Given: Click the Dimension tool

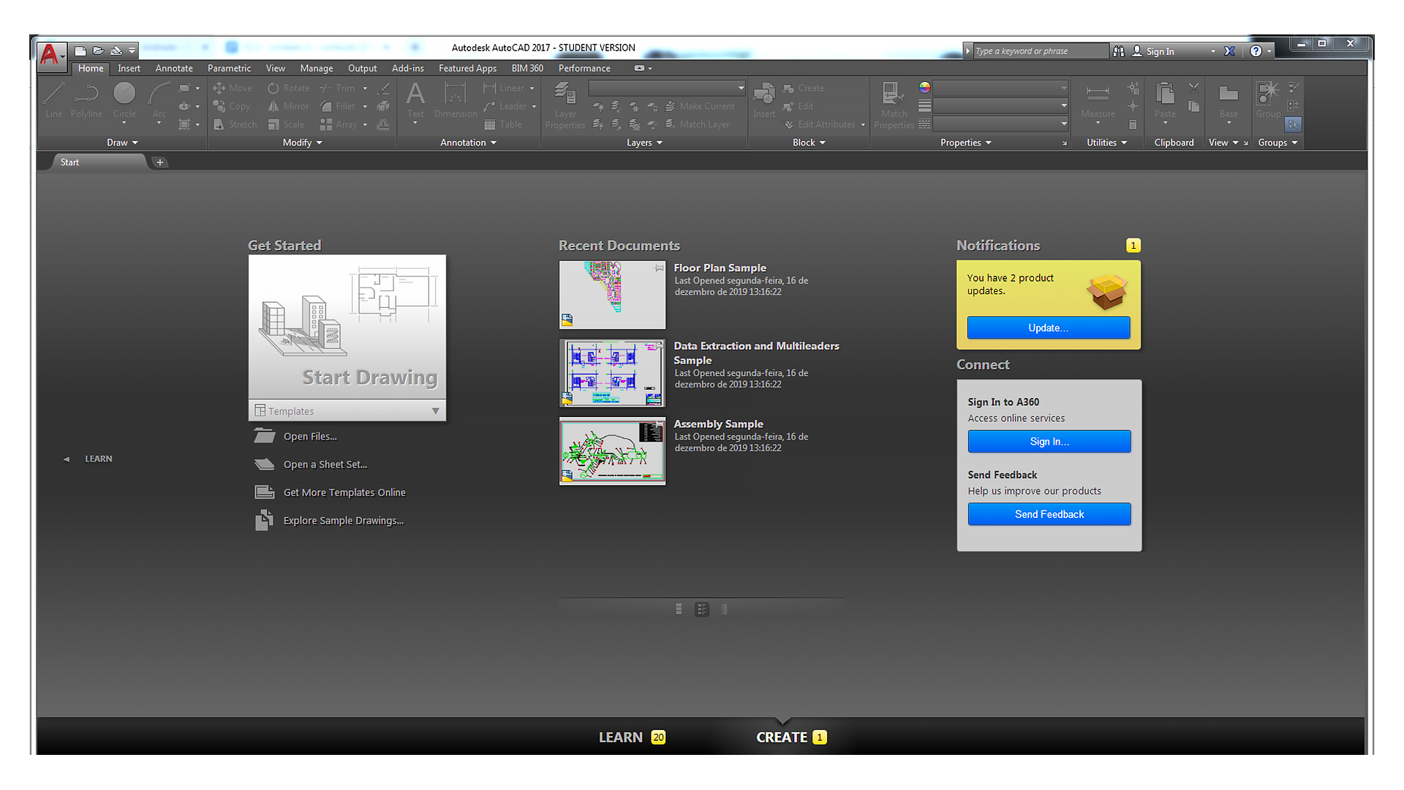Looking at the screenshot, I should pyautogui.click(x=455, y=100).
